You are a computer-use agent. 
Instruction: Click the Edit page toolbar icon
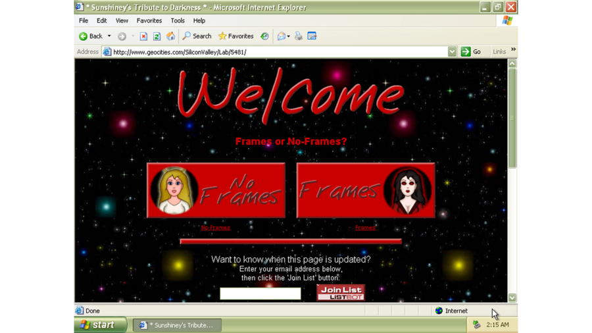tap(312, 36)
